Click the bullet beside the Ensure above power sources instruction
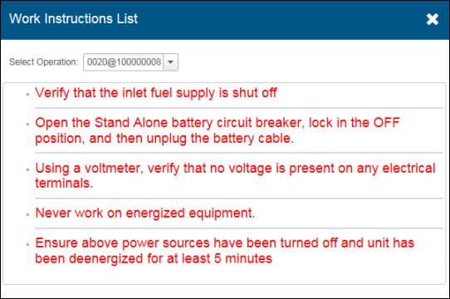Image resolution: width=450 pixels, height=299 pixels. (27, 244)
